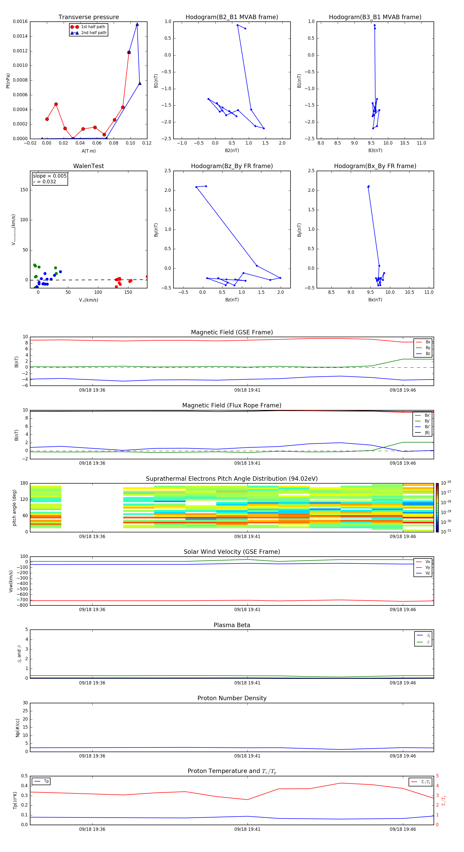Click the 'Np(#/cc)' y-axis label
The height and width of the screenshot is (852, 464).
(18, 728)
